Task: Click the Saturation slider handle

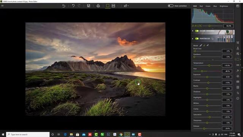Action: [x=210, y=117]
